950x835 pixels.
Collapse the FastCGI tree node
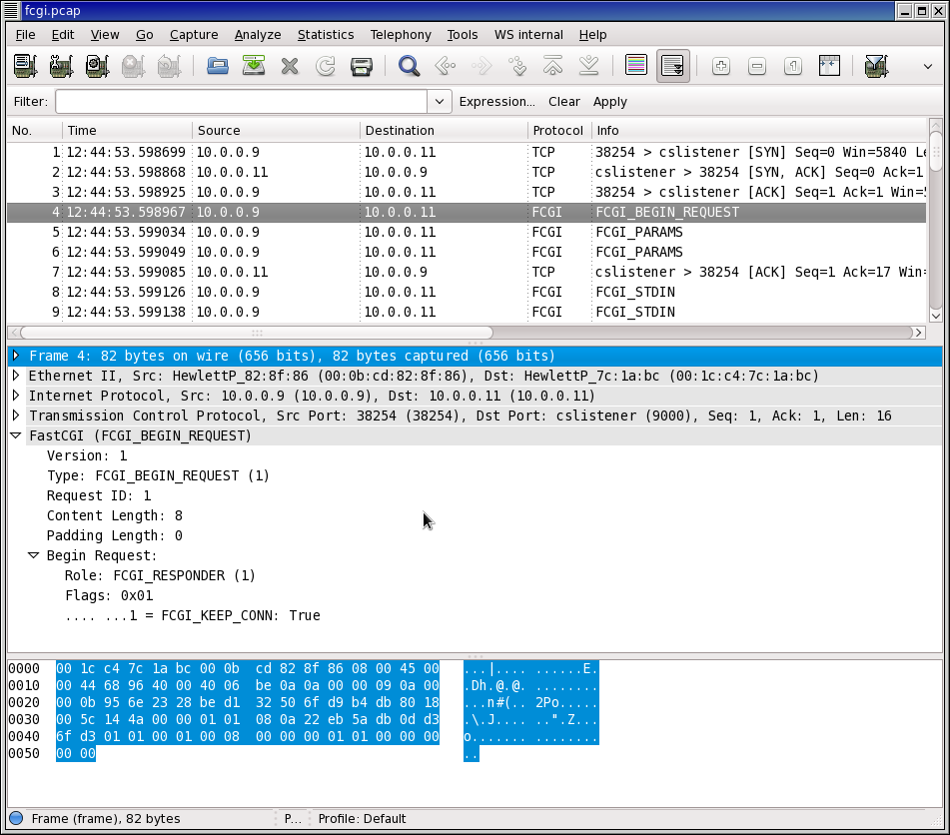tap(16, 435)
